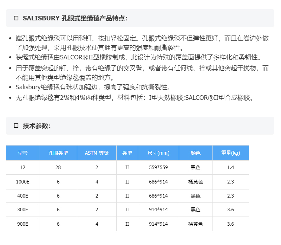This screenshot has width=281, height=245.
Task: Click the "技术参数" section heading
Action: tap(37, 126)
